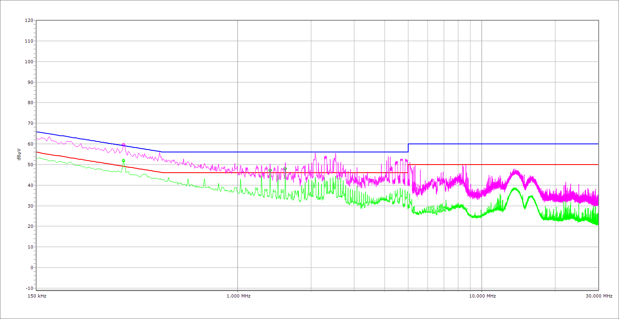
Task: Select the 10.000 MHz x-axis label
Action: click(x=482, y=296)
